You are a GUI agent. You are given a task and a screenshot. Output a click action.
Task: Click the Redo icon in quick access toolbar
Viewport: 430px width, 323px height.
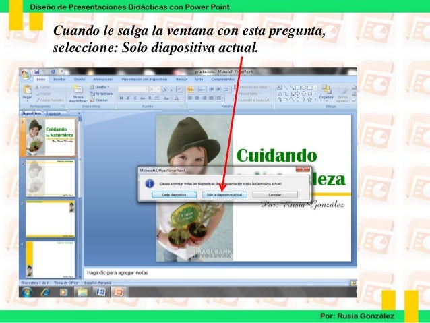53,72
